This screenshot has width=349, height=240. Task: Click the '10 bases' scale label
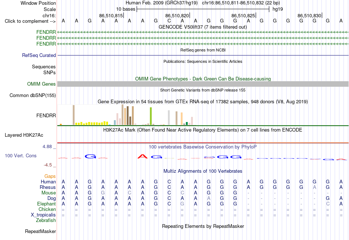click(x=126, y=9)
